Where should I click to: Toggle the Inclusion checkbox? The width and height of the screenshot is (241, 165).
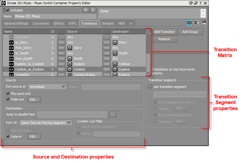8,10
